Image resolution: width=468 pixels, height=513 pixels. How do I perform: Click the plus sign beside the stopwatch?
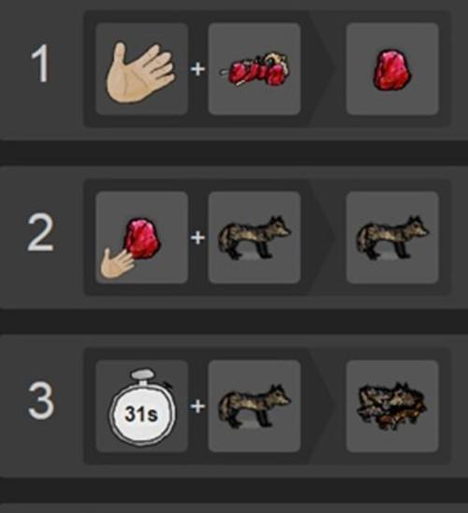197,406
